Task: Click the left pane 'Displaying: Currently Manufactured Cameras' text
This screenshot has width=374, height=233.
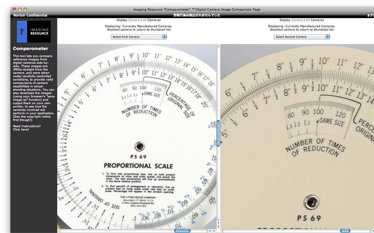Action: pyautogui.click(x=138, y=26)
